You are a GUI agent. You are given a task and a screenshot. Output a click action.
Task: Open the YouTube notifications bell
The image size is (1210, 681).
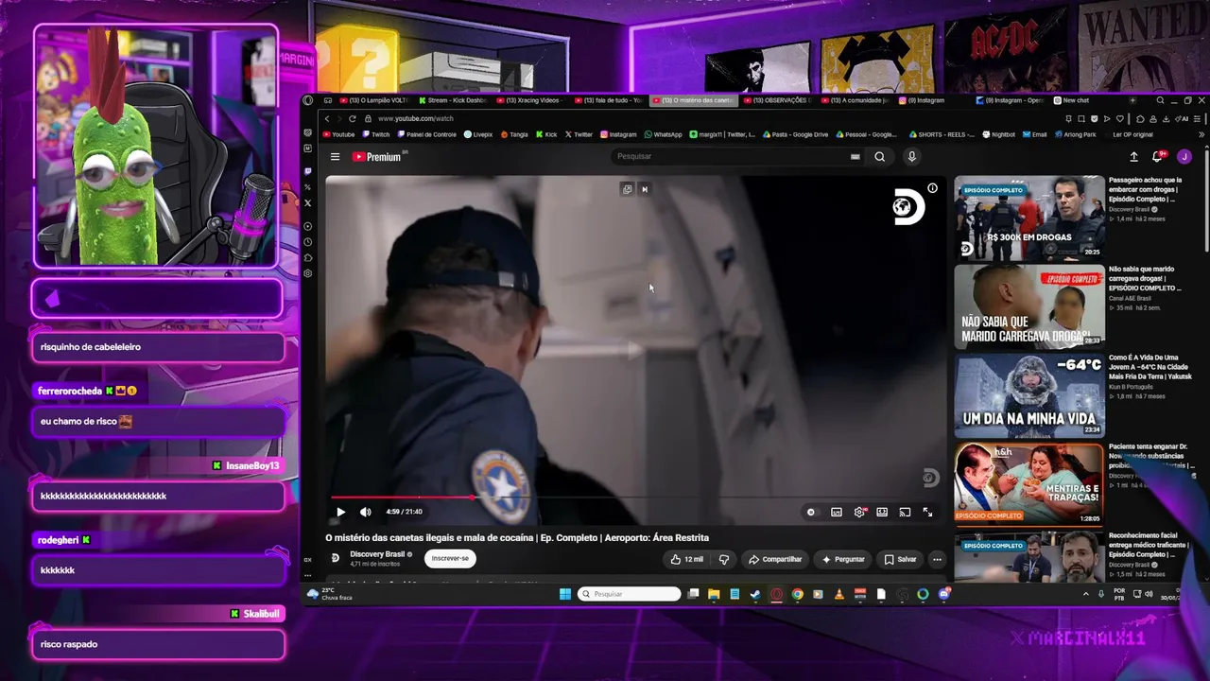pos(1156,157)
